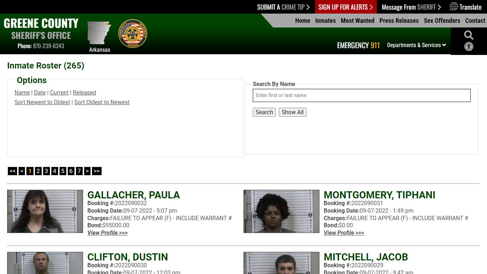Click the CLIFTON, DUSTIN name heading
This screenshot has height=274, width=487.
point(128,257)
